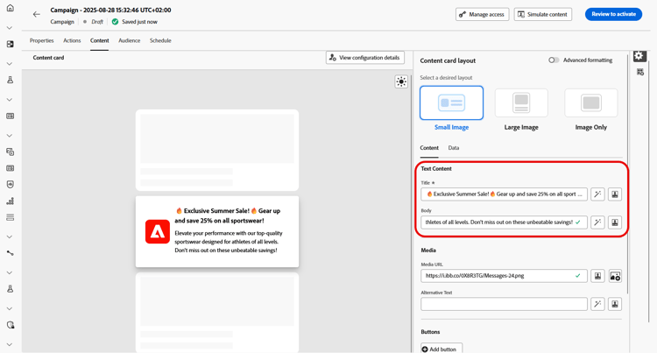
Task: Click the right panel vertical scrollbar
Action: pyautogui.click(x=627, y=173)
